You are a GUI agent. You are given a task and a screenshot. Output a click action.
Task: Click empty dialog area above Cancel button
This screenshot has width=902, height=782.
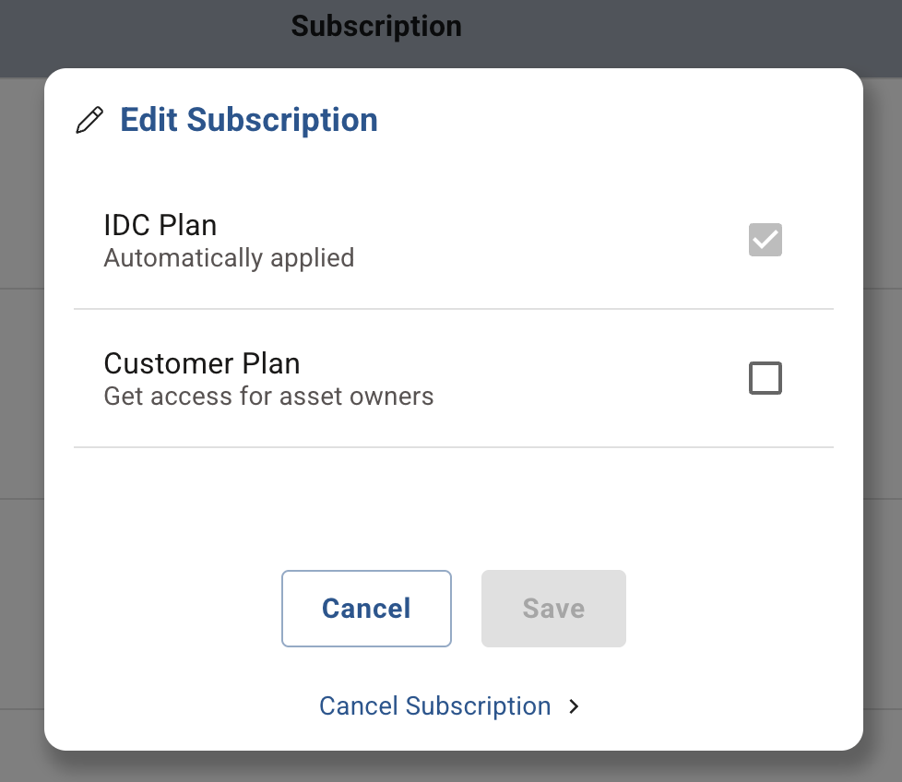click(x=452, y=507)
